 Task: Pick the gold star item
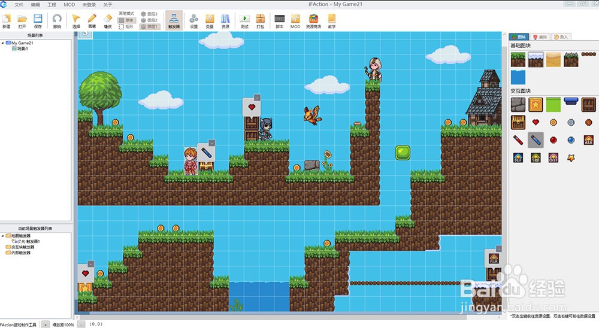coord(571,157)
